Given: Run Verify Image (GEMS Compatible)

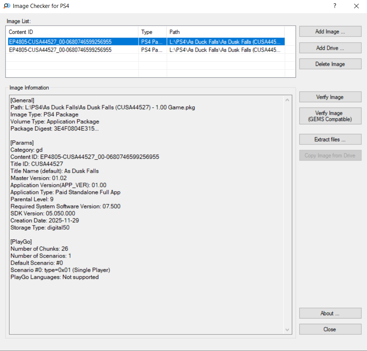Looking at the screenshot, I should (x=330, y=116).
